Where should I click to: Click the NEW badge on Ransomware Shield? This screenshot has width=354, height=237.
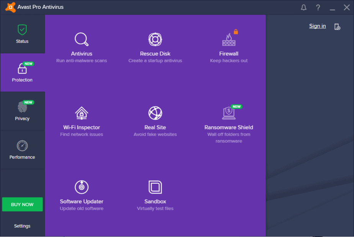(x=237, y=106)
